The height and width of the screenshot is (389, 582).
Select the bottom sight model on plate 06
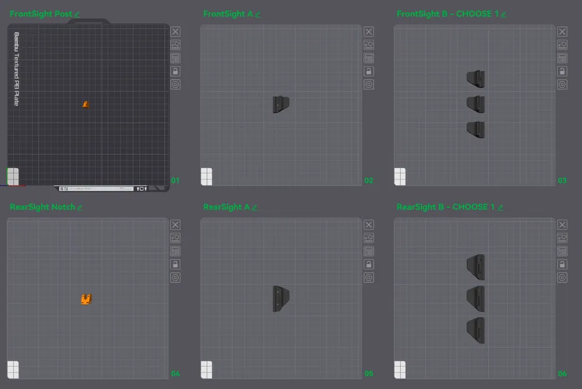pos(476,330)
